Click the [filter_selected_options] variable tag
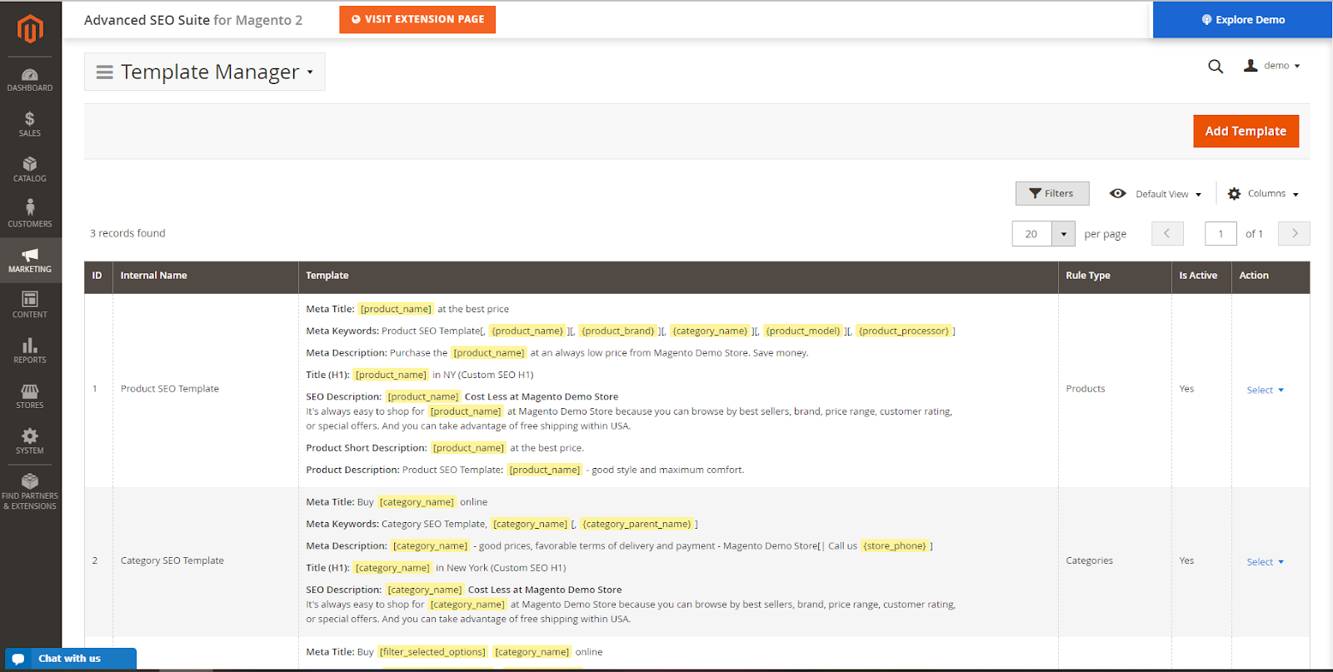 pos(432,653)
